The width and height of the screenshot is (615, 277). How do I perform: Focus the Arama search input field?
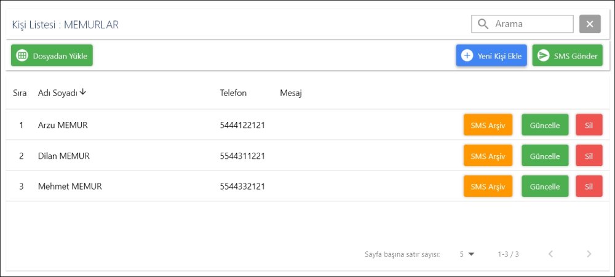click(531, 24)
